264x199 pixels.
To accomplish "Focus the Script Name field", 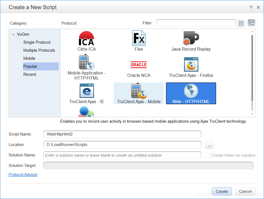I will (x=122, y=134).
